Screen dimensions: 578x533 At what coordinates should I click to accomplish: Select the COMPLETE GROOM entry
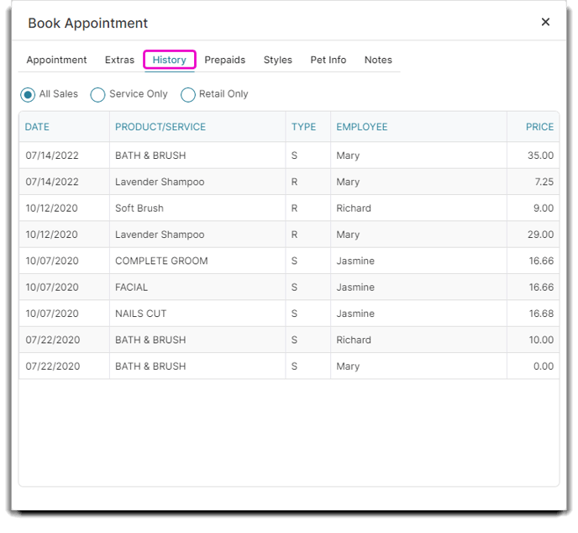tap(161, 261)
